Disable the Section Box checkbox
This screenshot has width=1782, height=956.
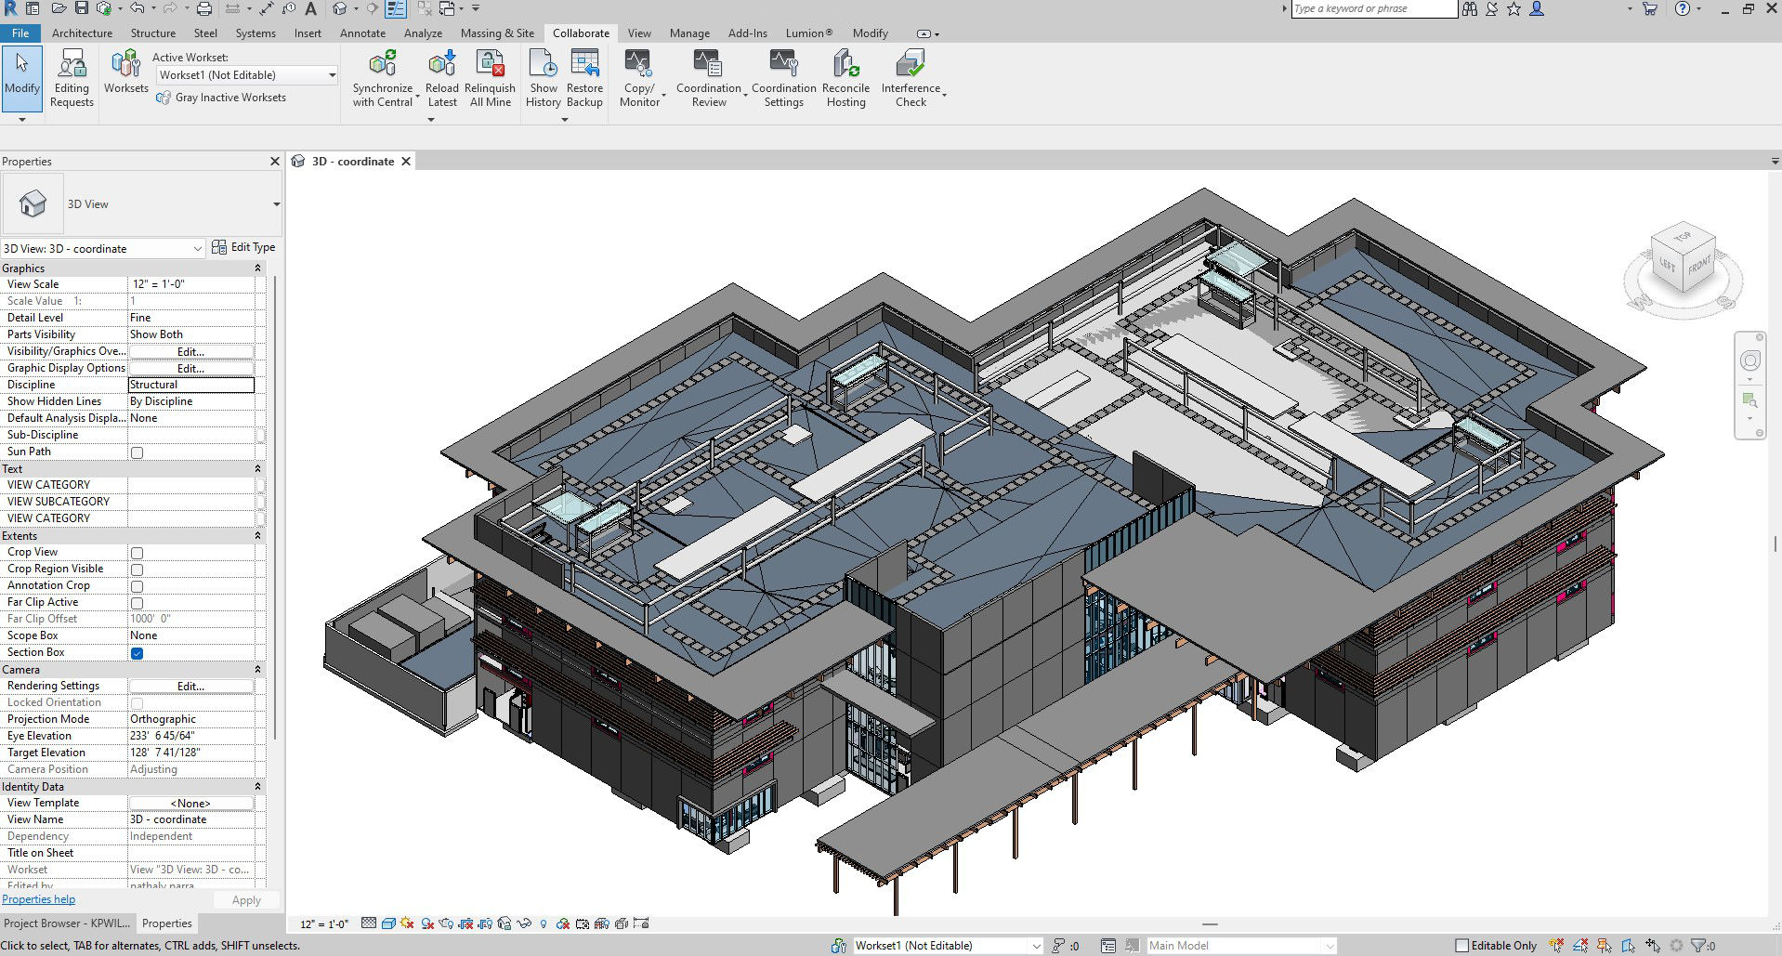pos(137,653)
